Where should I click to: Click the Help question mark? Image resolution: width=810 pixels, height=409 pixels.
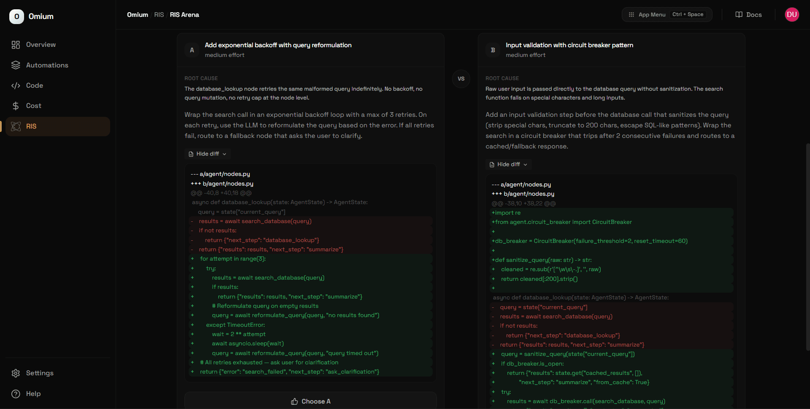pyautogui.click(x=15, y=393)
